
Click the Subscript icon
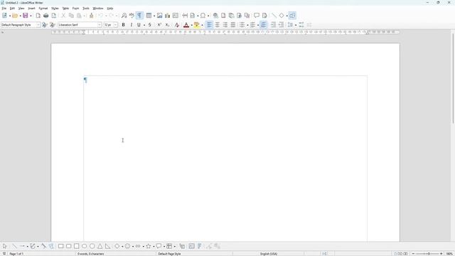pos(167,25)
